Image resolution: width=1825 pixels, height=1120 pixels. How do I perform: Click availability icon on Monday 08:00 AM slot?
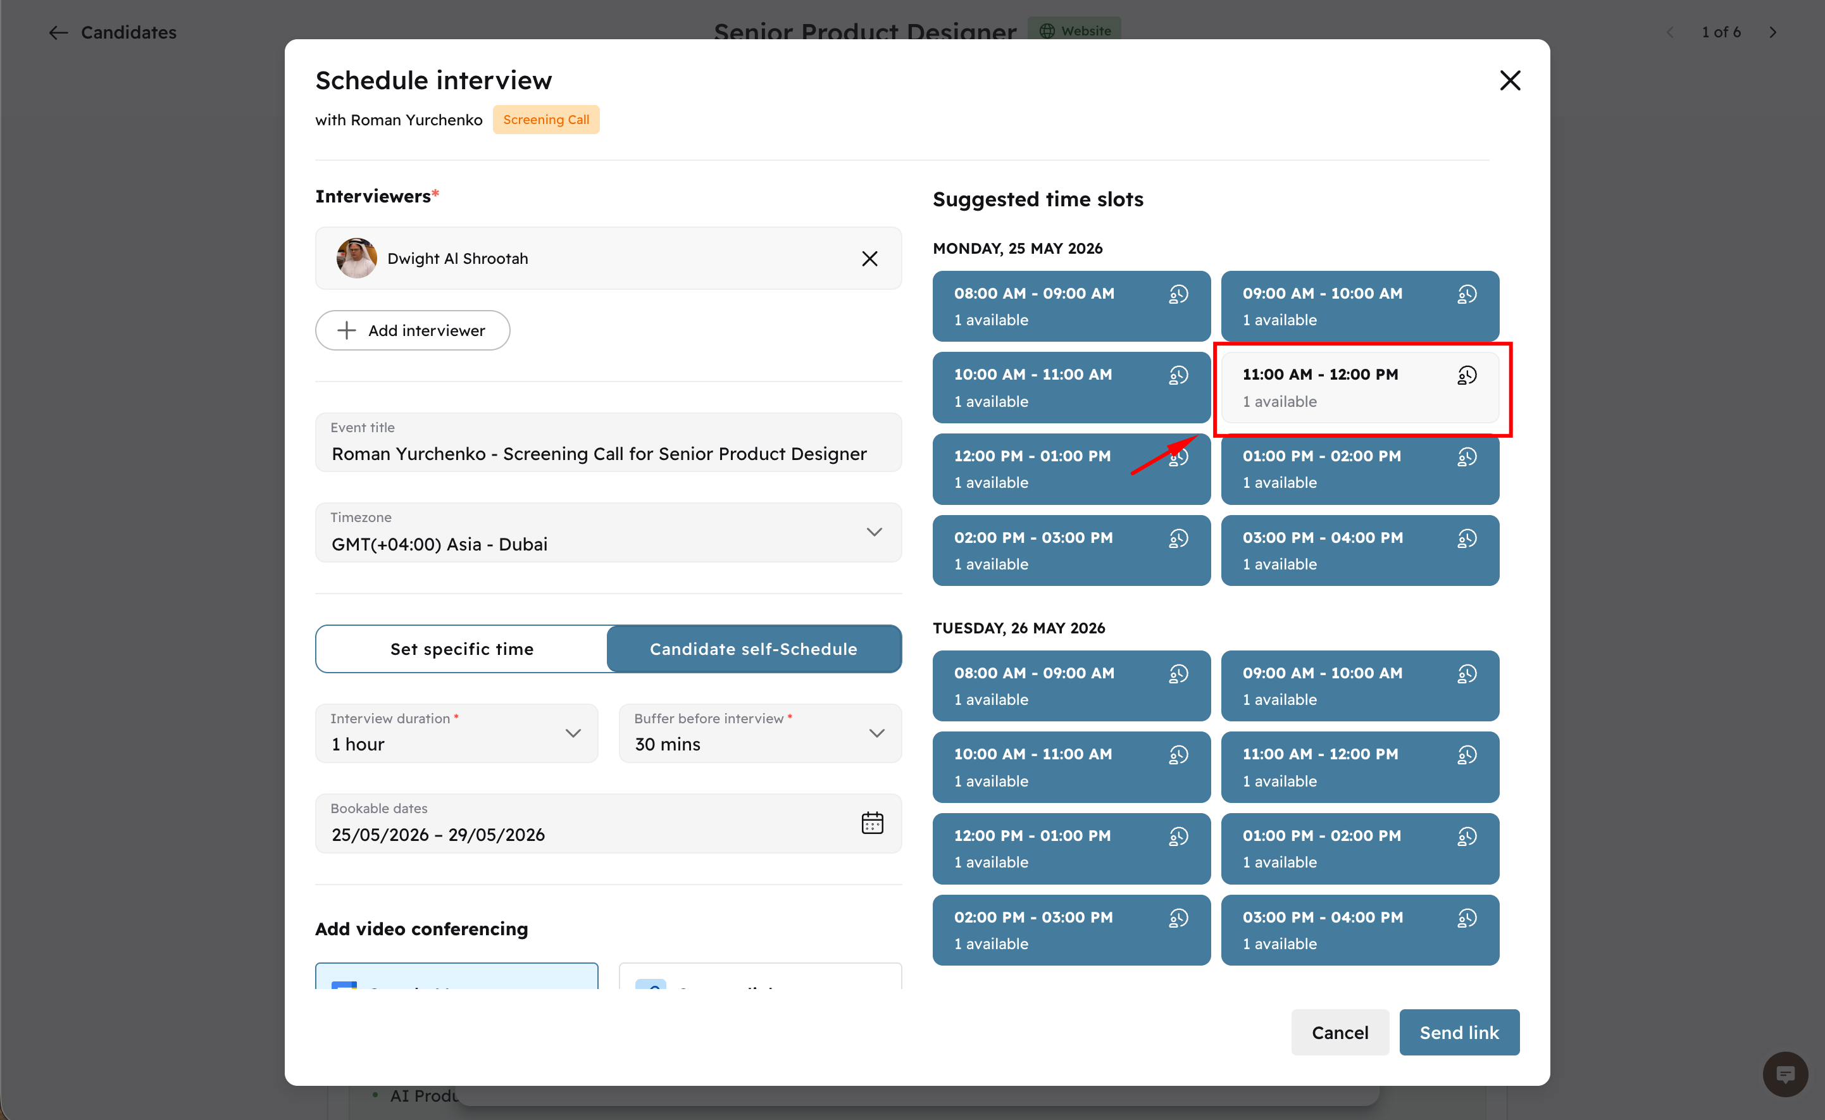tap(1178, 294)
